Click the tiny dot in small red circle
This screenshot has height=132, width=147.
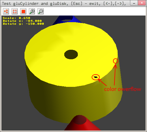coord(116,61)
